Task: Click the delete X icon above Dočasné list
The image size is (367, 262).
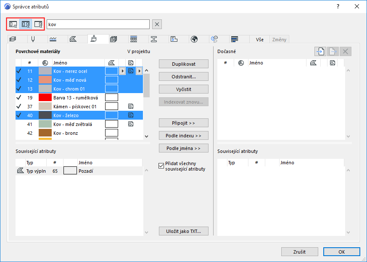Action: pos(346,51)
